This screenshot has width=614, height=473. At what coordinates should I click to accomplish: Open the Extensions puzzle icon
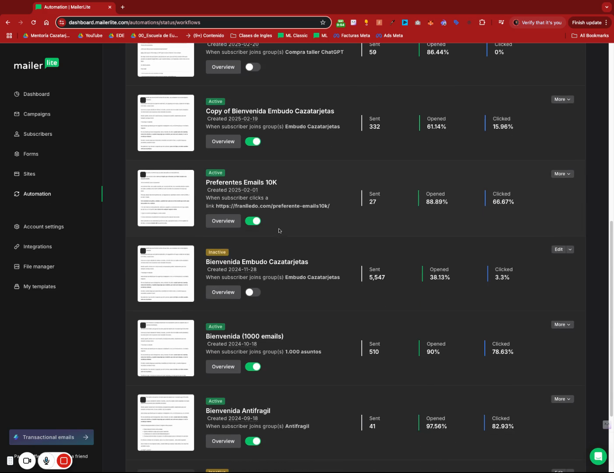482,22
